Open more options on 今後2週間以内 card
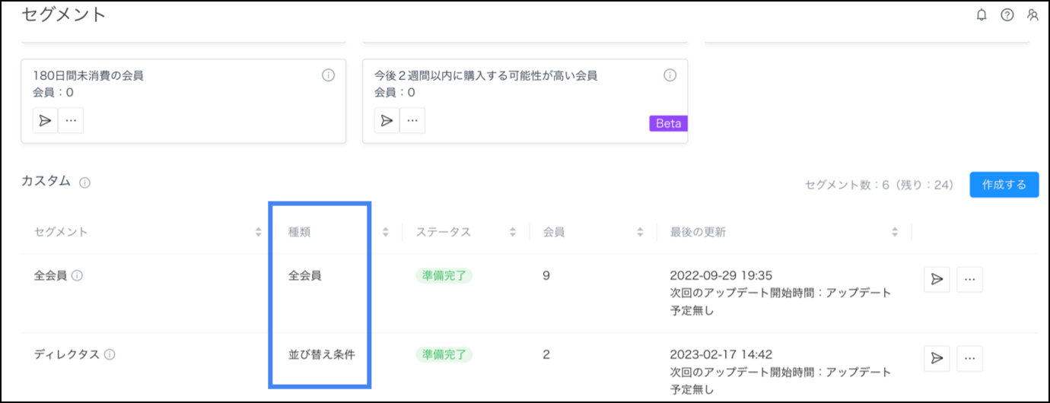Image resolution: width=1050 pixels, height=403 pixels. pyautogui.click(x=412, y=120)
